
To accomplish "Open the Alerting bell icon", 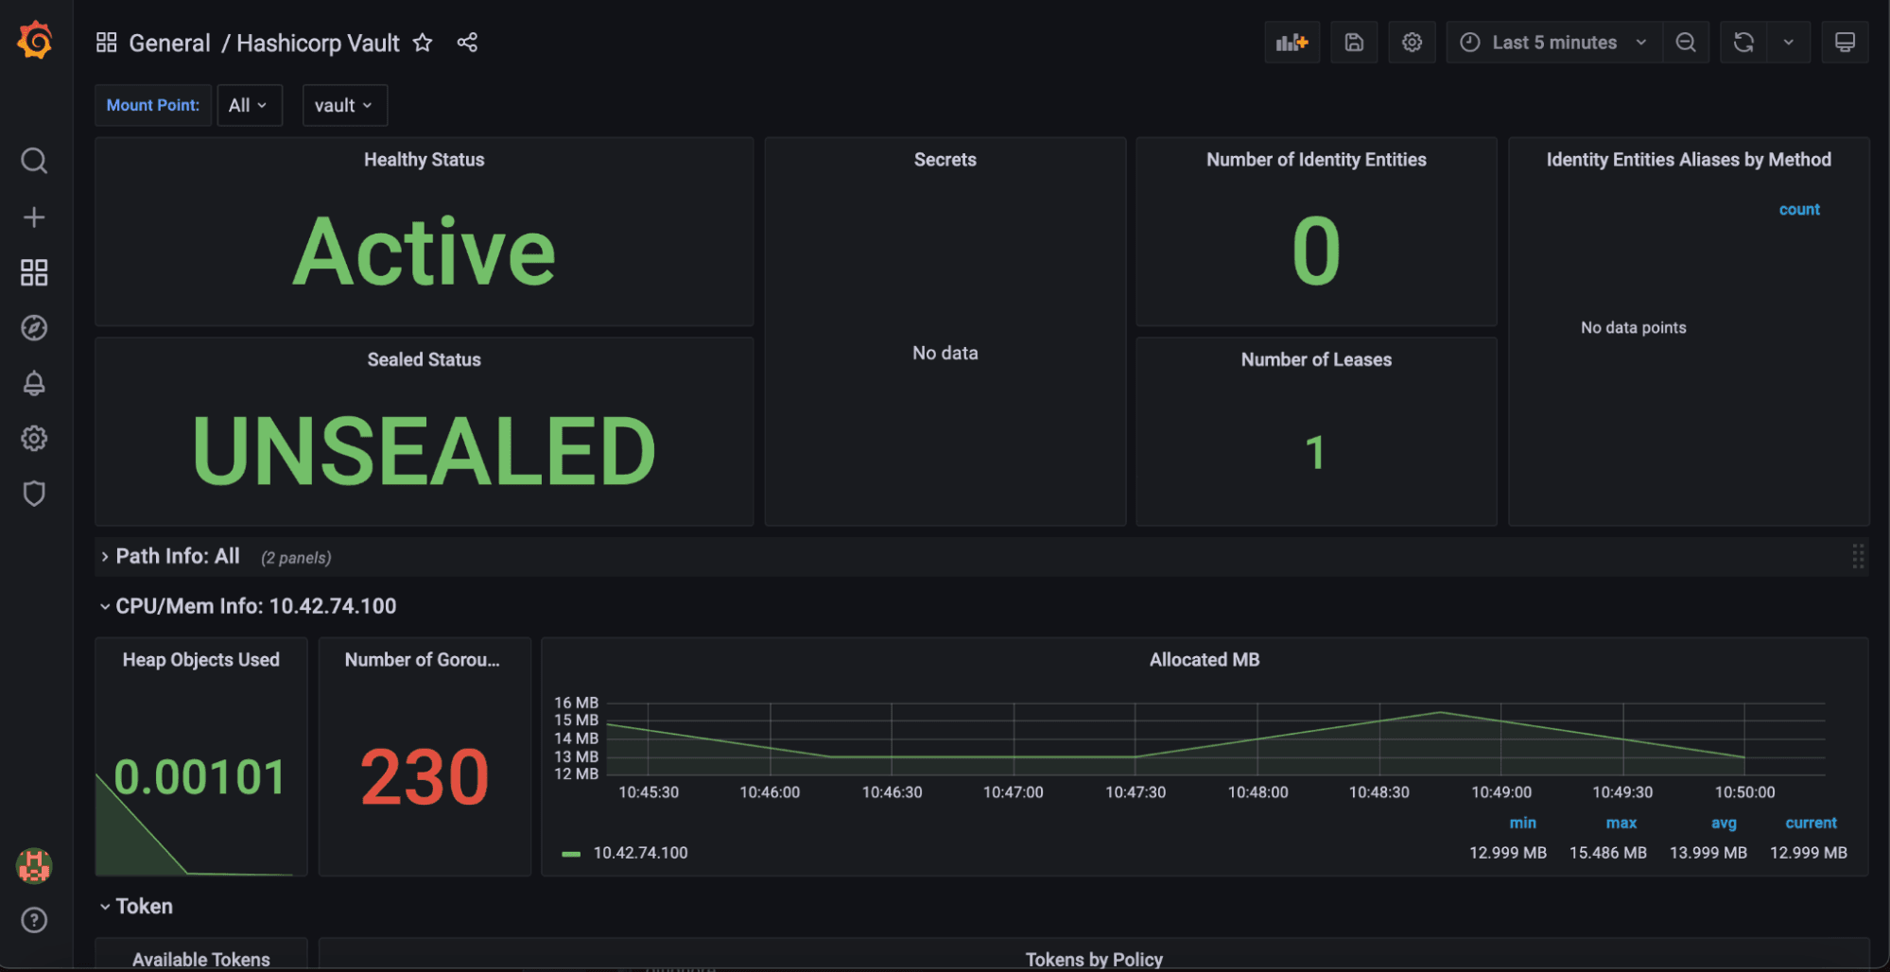I will pos(34,383).
